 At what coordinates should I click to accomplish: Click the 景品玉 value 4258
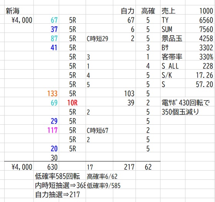(206, 38)
